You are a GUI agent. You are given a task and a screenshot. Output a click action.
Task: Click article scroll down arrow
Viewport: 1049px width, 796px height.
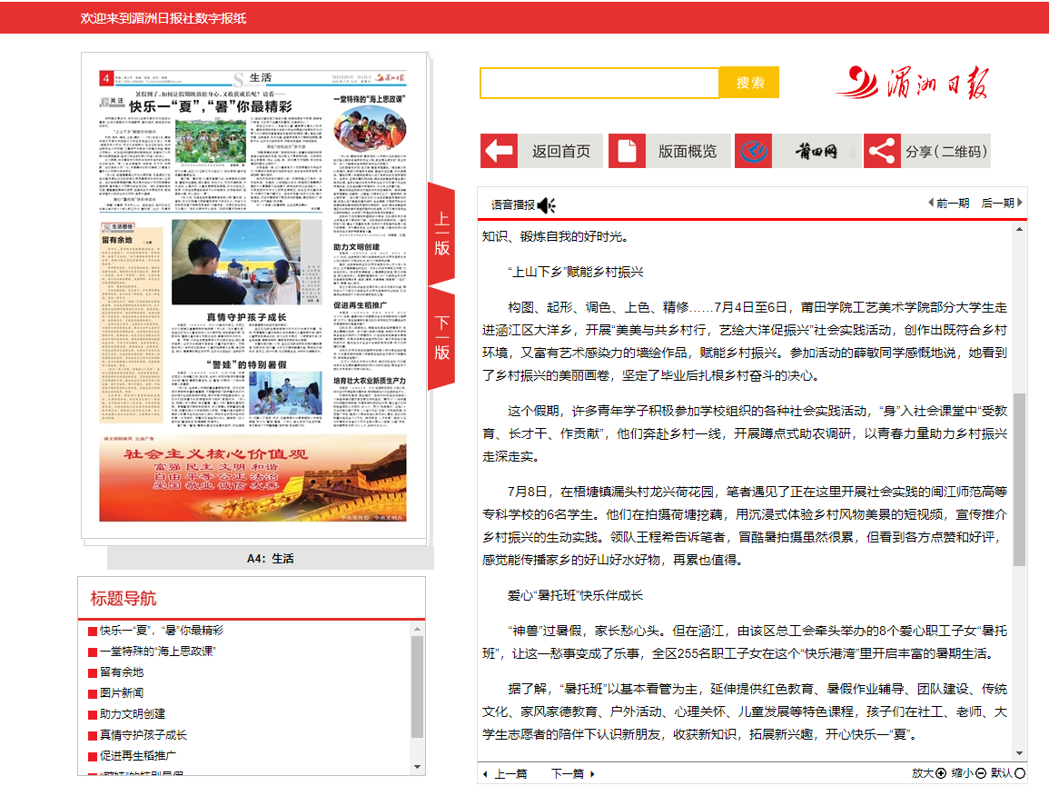pyautogui.click(x=1020, y=753)
